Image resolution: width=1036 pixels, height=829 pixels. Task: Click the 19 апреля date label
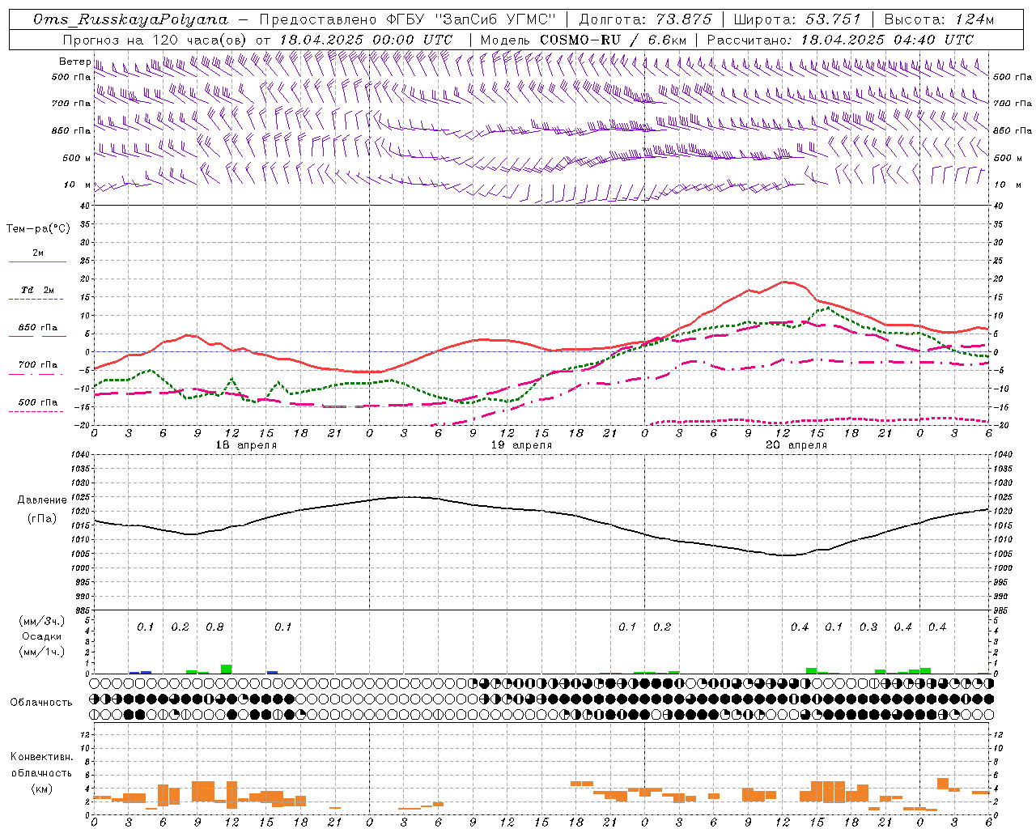pyautogui.click(x=521, y=445)
